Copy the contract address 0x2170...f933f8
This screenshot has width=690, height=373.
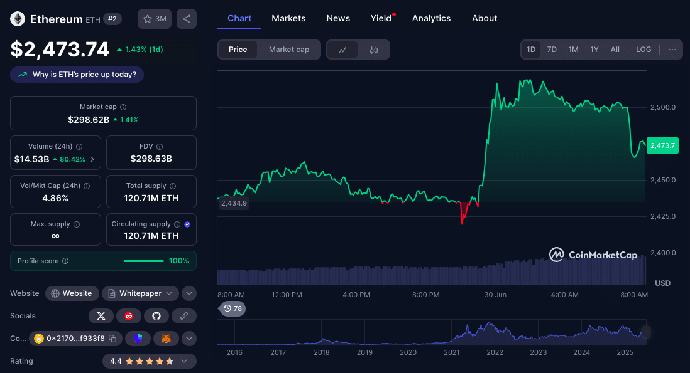click(x=112, y=339)
